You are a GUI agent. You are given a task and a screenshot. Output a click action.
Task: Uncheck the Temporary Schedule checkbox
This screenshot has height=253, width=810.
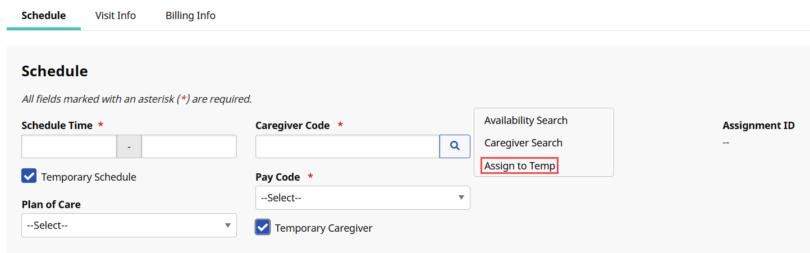click(29, 177)
